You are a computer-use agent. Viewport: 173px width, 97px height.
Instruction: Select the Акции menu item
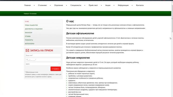pyautogui.click(x=108, y=5)
